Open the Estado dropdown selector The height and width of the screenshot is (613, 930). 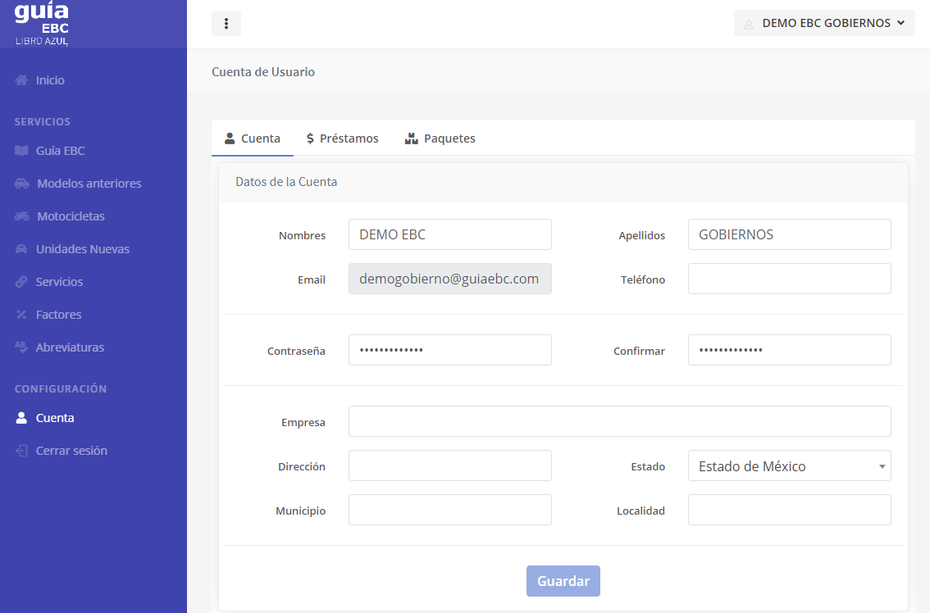coord(789,466)
